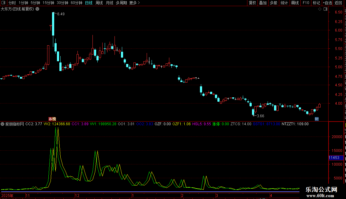Open dropdown next to 大东方 title

38,9
